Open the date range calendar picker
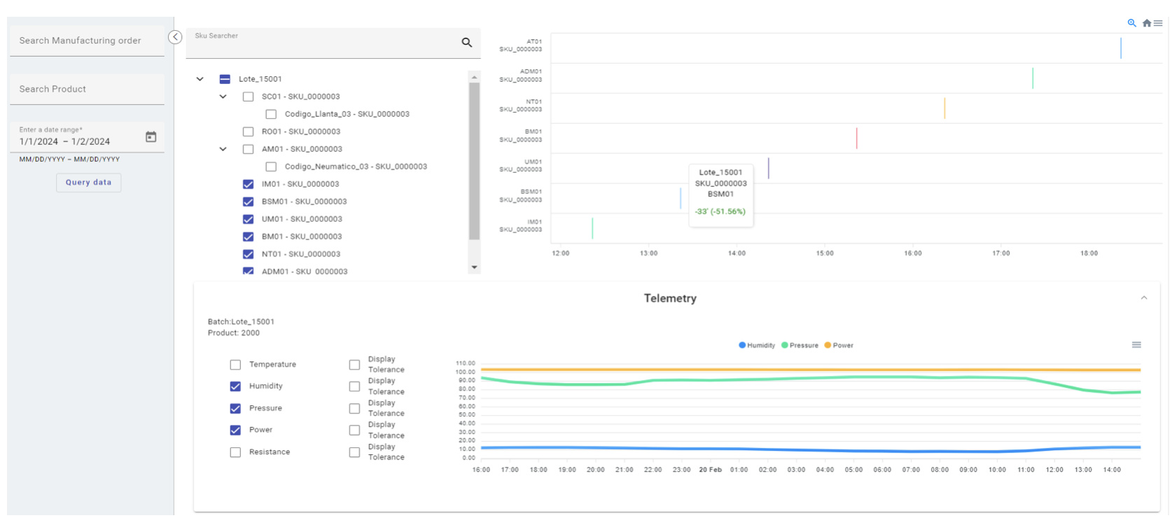The height and width of the screenshot is (525, 1172). pos(151,137)
